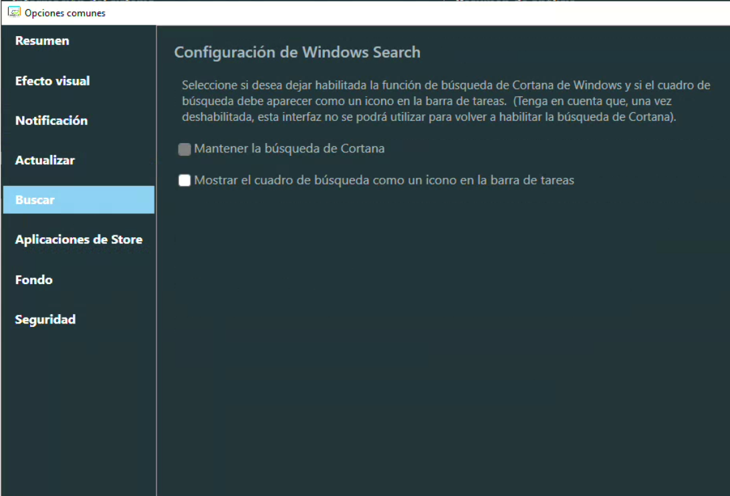Click the empty title bar area
This screenshot has height=496, width=730.
click(x=401, y=13)
